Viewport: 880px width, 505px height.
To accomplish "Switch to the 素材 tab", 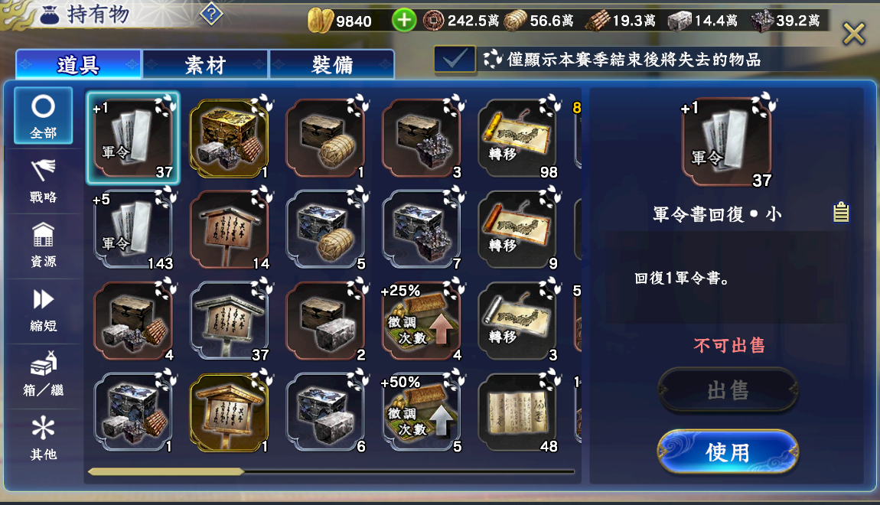I will point(205,65).
